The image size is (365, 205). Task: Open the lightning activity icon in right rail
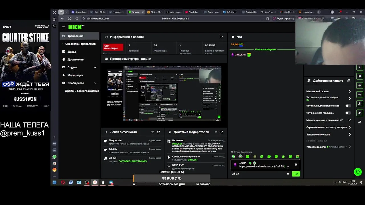click(x=360, y=67)
